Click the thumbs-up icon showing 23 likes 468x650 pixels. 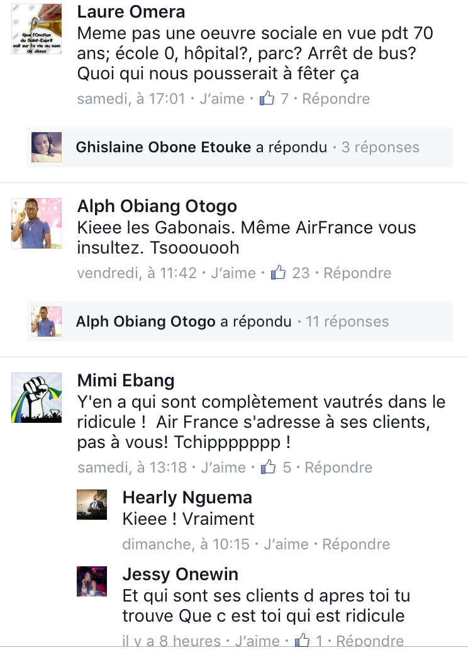(x=278, y=272)
